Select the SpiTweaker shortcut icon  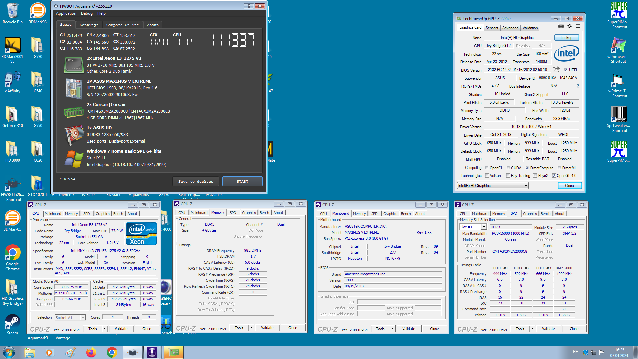tap(618, 119)
